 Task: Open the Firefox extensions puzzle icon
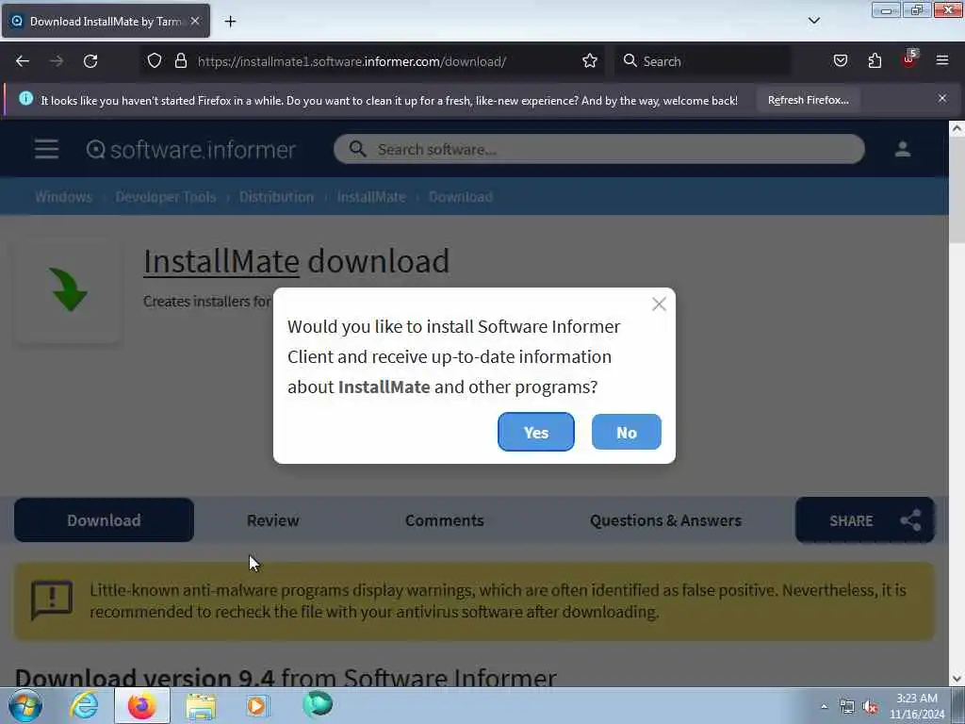[875, 61]
